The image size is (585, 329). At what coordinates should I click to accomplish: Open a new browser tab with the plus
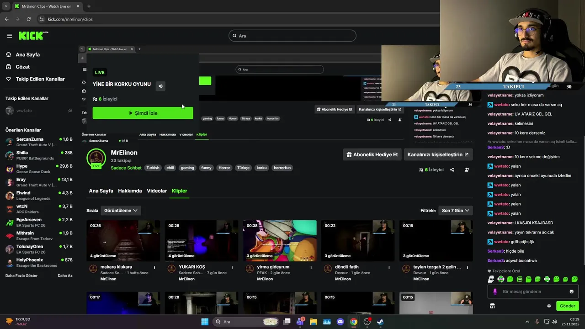pos(89,6)
